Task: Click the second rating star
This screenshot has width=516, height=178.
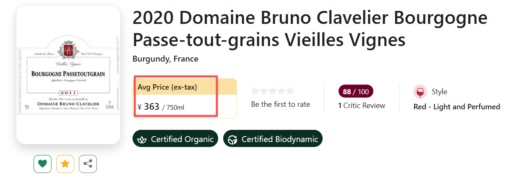Action: pyautogui.click(x=264, y=91)
